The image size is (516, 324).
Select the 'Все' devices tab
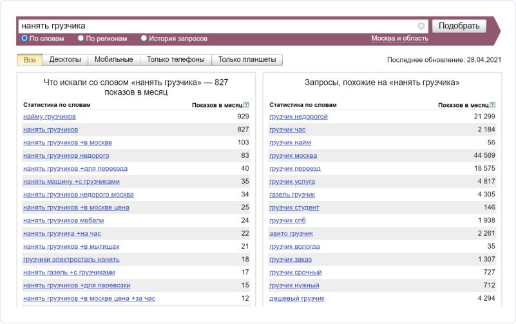click(x=30, y=60)
